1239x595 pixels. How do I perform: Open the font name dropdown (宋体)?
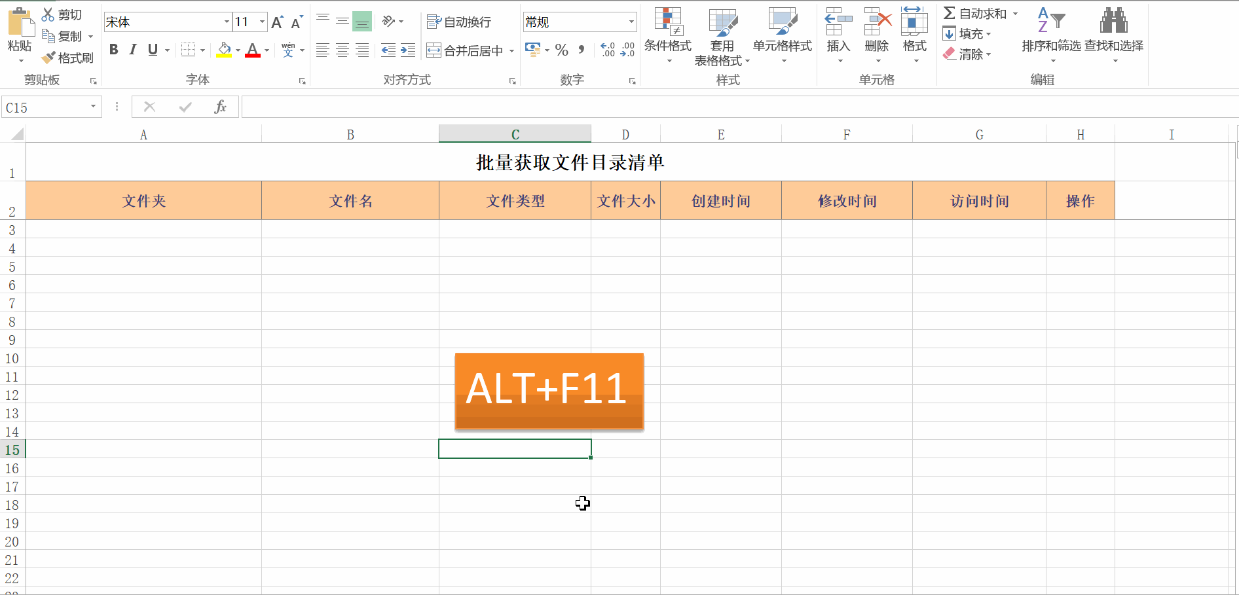pos(227,22)
